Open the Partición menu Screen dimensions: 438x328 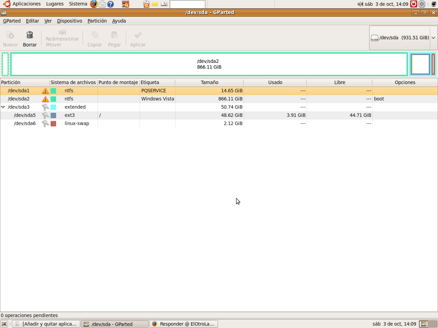coord(97,21)
